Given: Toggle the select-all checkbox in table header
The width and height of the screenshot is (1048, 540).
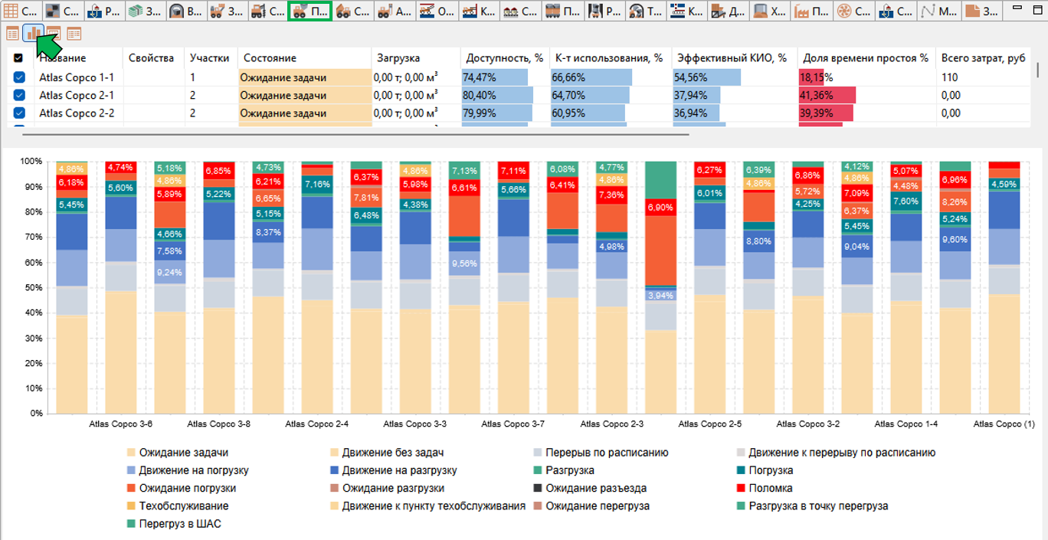Looking at the screenshot, I should [x=18, y=57].
